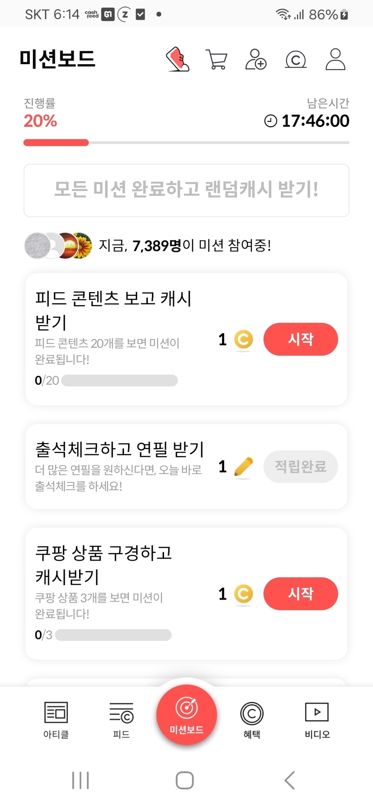The height and width of the screenshot is (808, 373).
Task: Start the 쿠팡 상품 구경하고 캐시받기 mission
Action: click(x=301, y=594)
